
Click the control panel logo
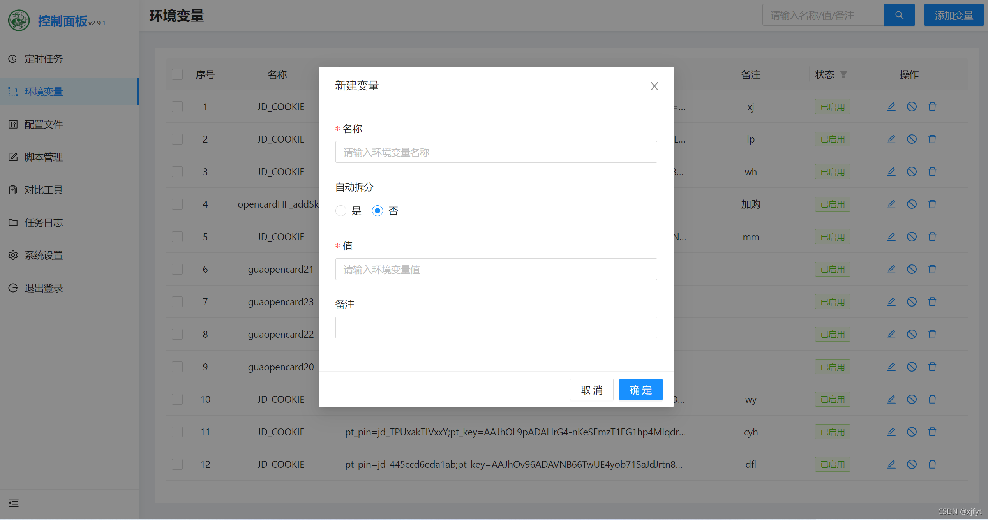click(x=19, y=20)
